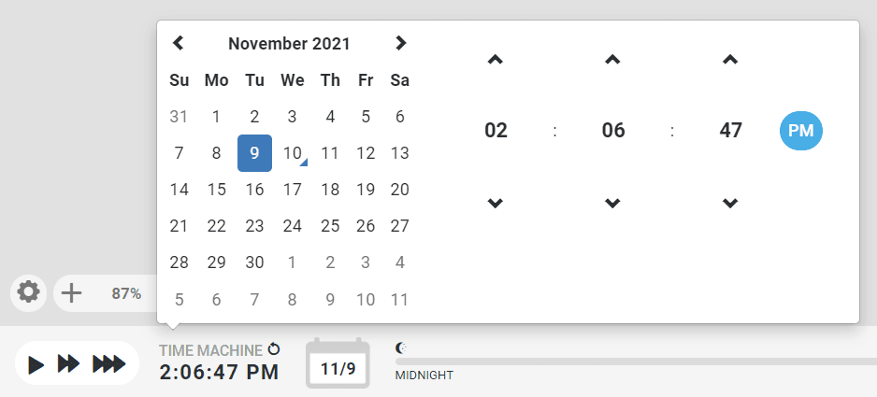
Task: Click the double-arrow fast forward button
Action: [x=69, y=364]
